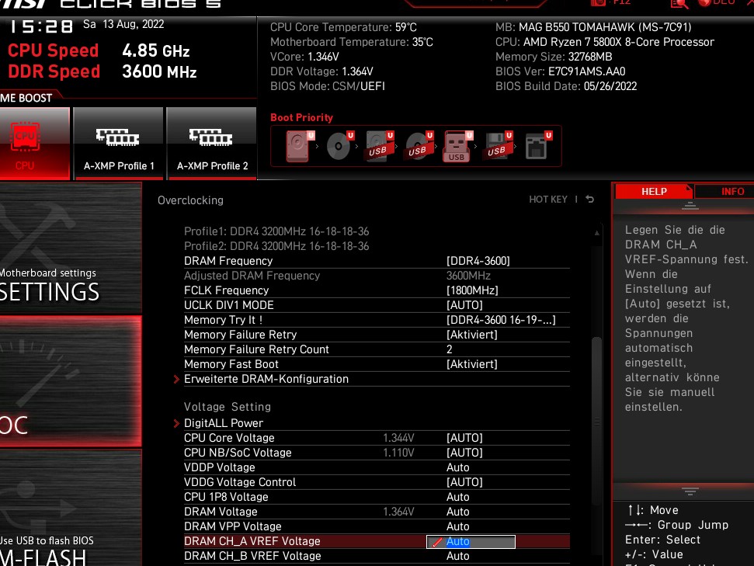The width and height of the screenshot is (754, 566).
Task: Expand Erweiterte DRAM-Konfiguration submenu
Action: coord(266,379)
